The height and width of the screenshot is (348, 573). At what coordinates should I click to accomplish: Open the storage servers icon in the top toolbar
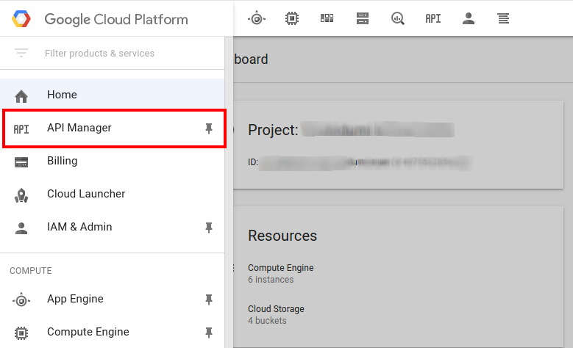pos(362,18)
